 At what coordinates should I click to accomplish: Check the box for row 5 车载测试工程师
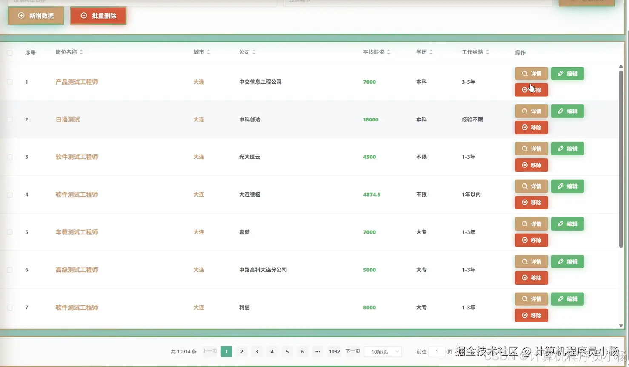pos(10,232)
